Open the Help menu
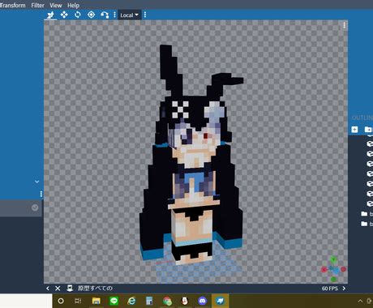Image resolution: width=373 pixels, height=308 pixels. tap(73, 5)
